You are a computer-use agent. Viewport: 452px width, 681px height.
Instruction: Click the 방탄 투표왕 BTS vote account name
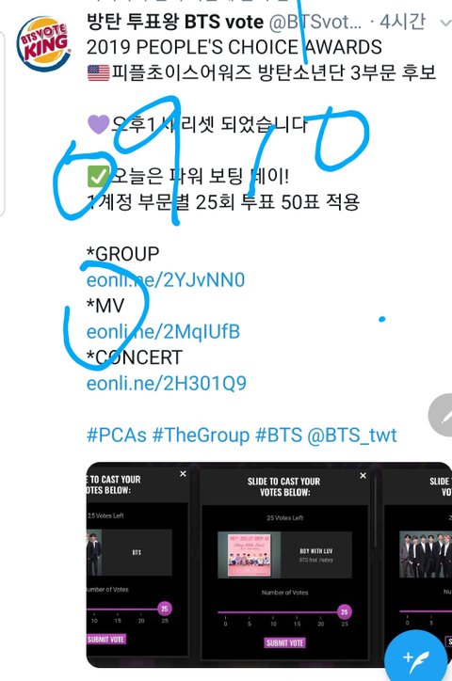pyautogui.click(x=175, y=22)
